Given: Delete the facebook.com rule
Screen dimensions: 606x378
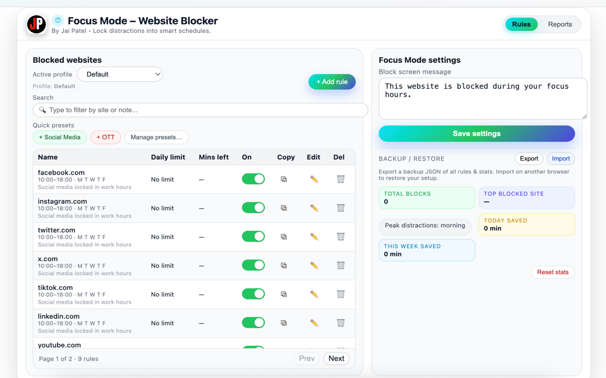Looking at the screenshot, I should point(340,180).
